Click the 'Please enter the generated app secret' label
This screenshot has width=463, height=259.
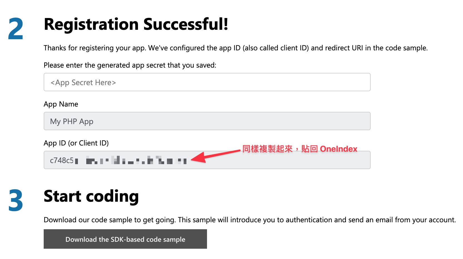click(x=130, y=65)
